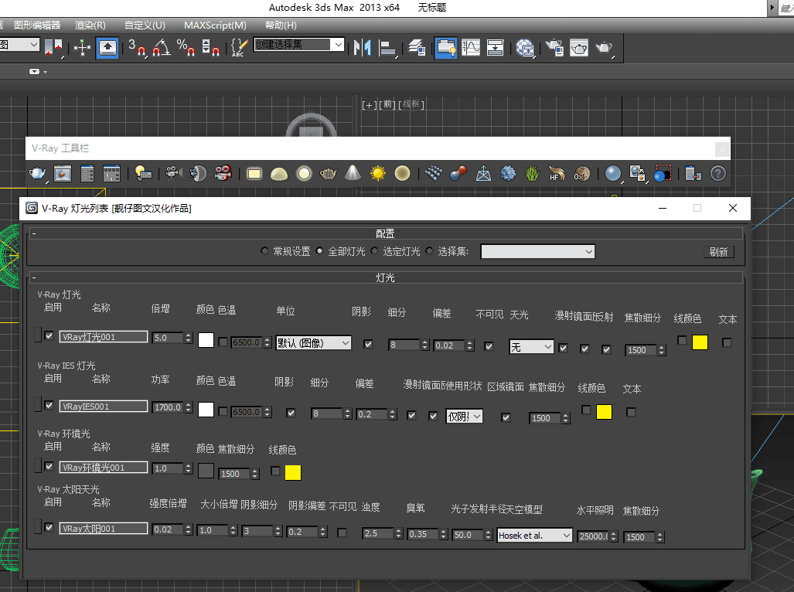Toggle 不可见 checkbox for VRay太阳001
This screenshot has width=794, height=592.
pos(342,532)
